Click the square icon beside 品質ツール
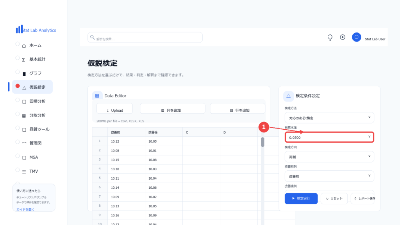400x225 pixels. pos(24,130)
